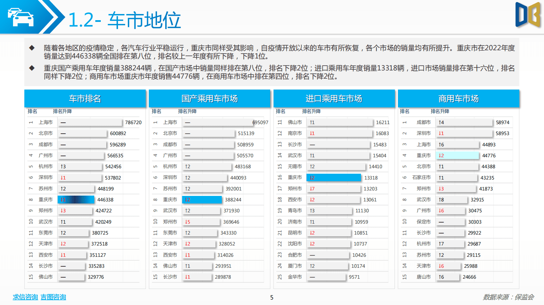The width and height of the screenshot is (544, 305).
Task: Click the blue and gold DB logo
Action: [528, 15]
